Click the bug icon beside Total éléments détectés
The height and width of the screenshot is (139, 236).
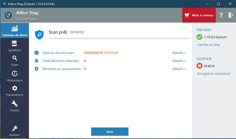pos(37,61)
